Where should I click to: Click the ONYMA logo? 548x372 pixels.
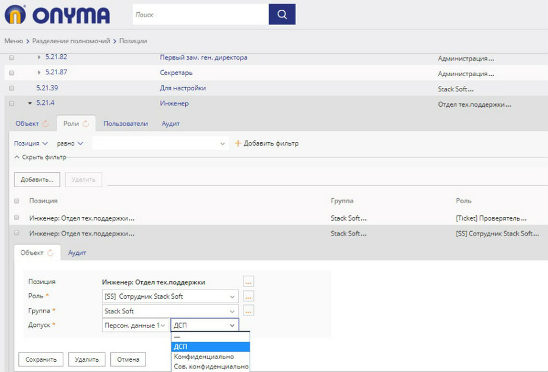tap(57, 15)
